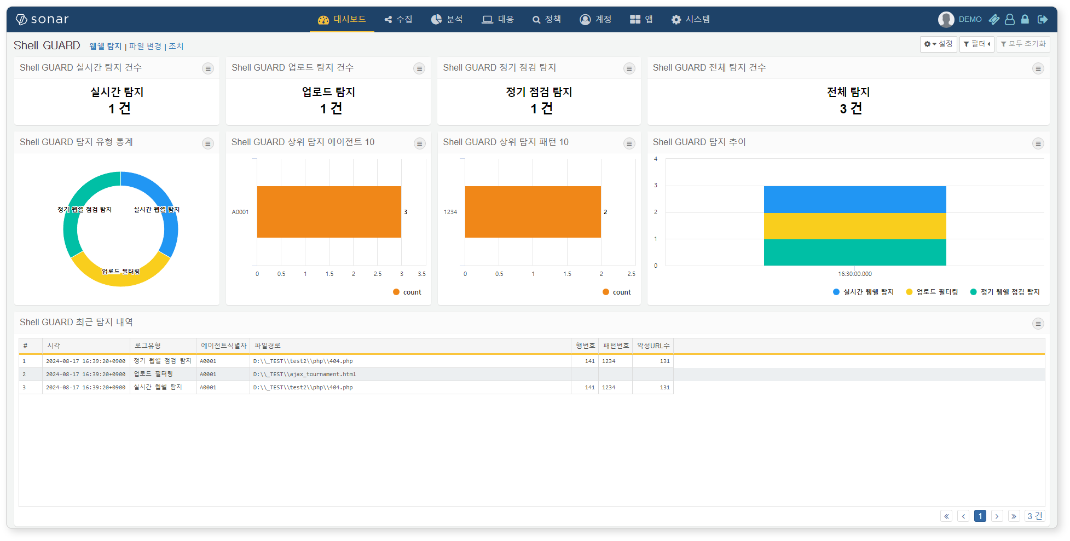Sort table by 파일경로 column header
This screenshot has width=1070, height=541.
(x=410, y=346)
